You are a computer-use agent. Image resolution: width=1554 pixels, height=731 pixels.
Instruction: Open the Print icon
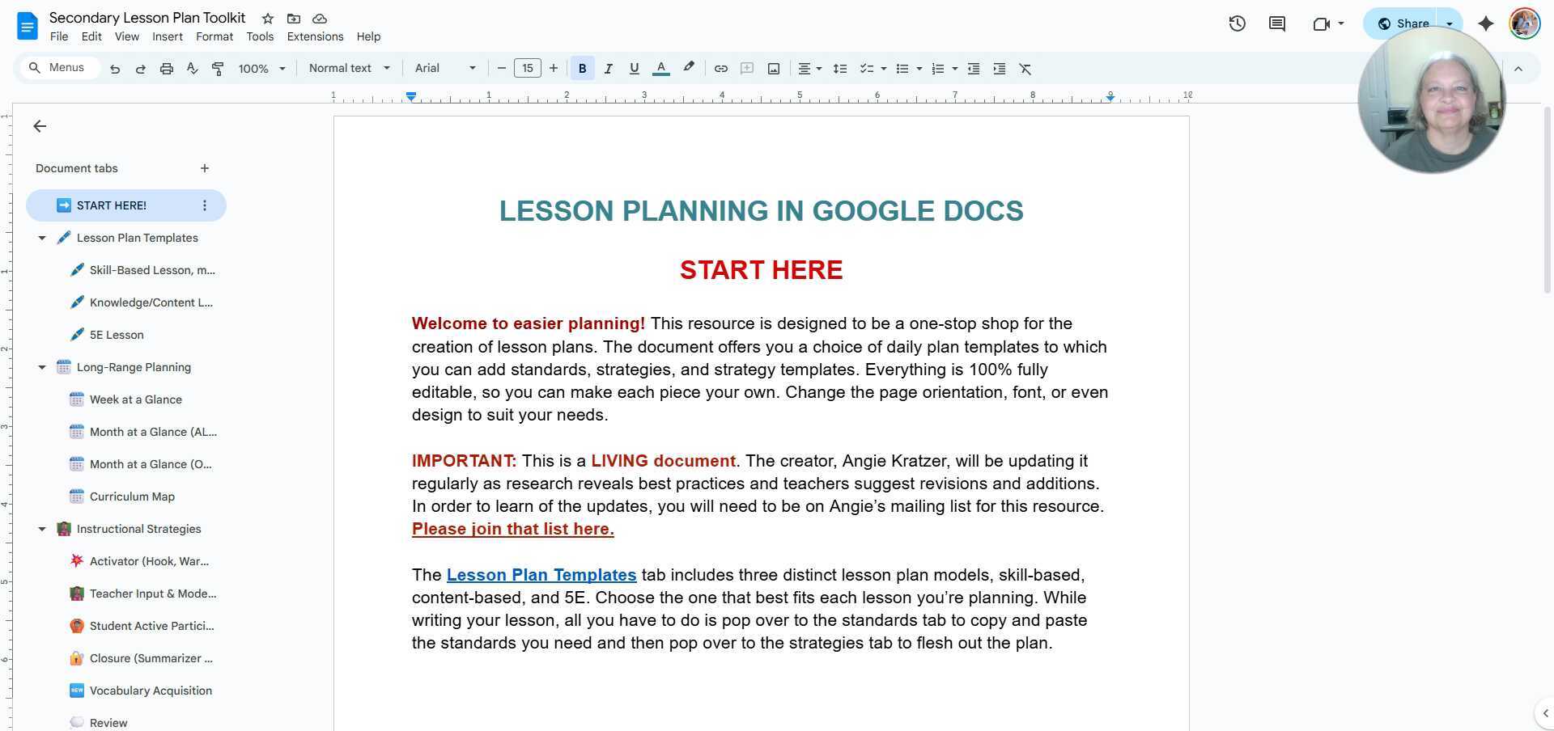(166, 68)
